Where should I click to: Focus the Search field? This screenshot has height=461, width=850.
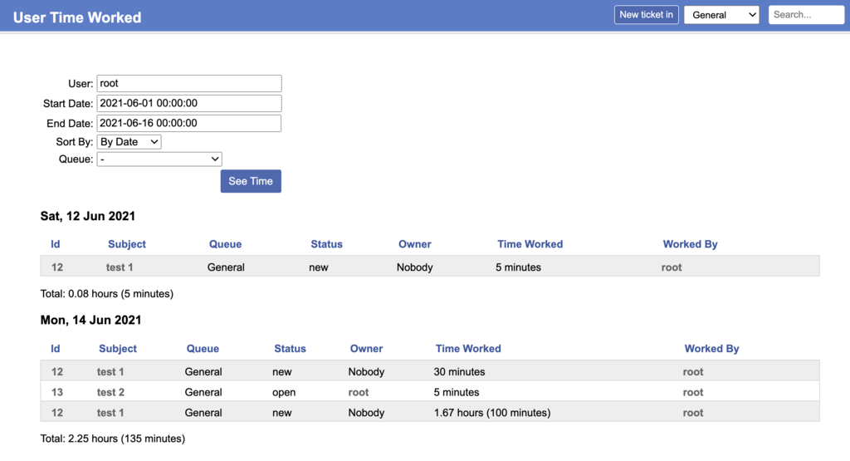[x=806, y=15]
